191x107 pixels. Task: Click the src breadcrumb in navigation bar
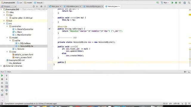pyautogui.click(x=20, y=3)
